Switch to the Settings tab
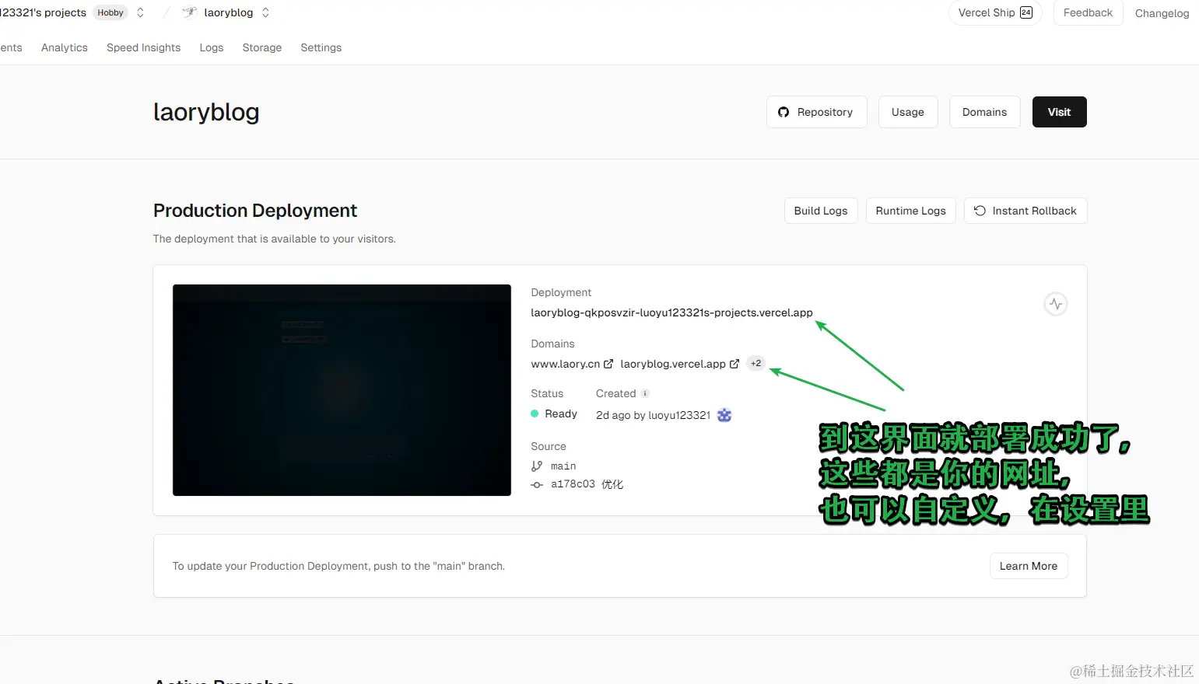Screen dimensions: 1199x684 click(x=321, y=47)
